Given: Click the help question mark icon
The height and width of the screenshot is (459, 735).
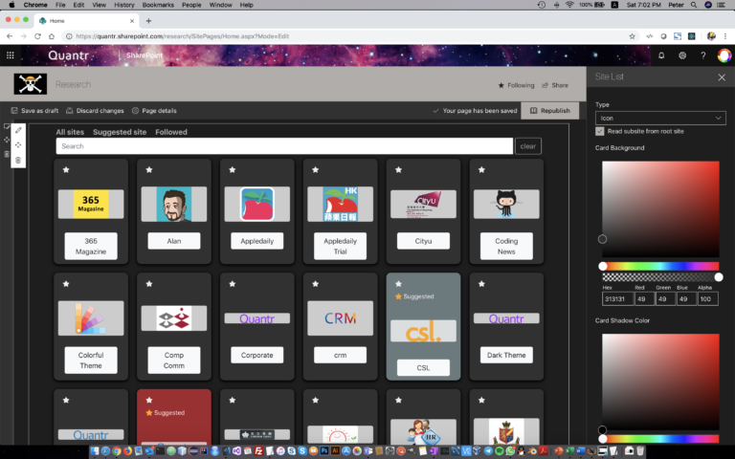Looking at the screenshot, I should click(x=703, y=55).
